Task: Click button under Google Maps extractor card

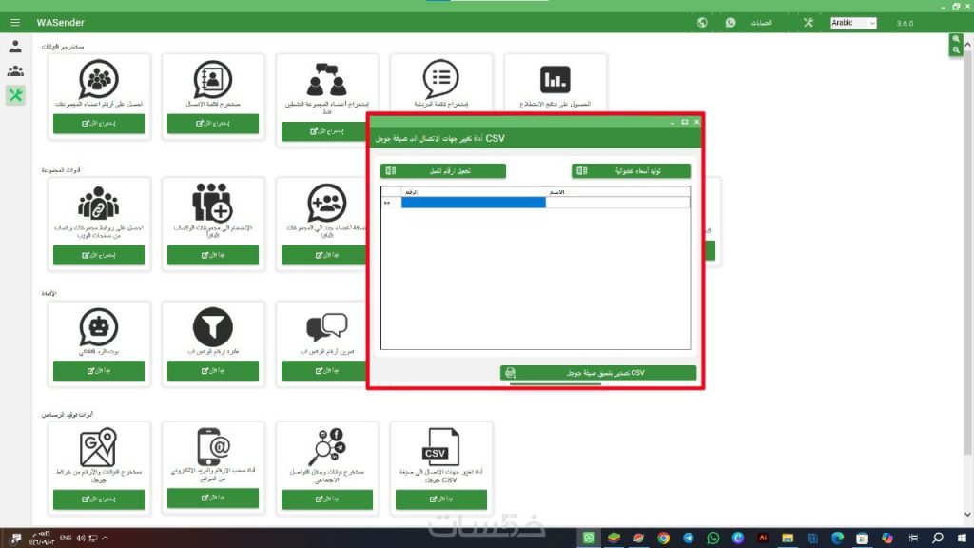Action: (x=99, y=499)
